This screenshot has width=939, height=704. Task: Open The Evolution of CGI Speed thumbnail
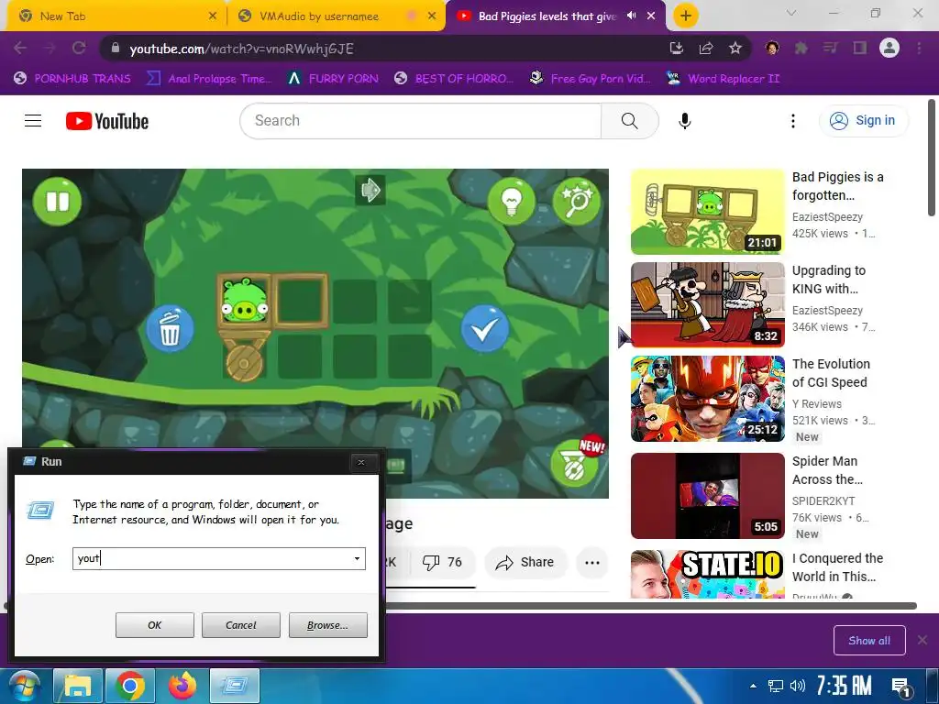coord(707,399)
